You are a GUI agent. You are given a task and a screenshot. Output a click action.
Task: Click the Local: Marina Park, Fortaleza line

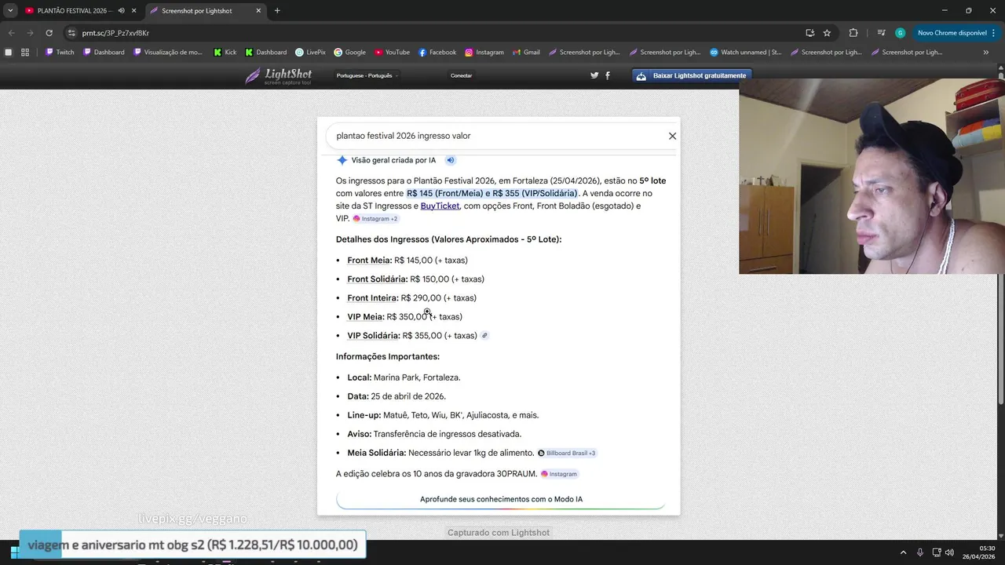(404, 377)
